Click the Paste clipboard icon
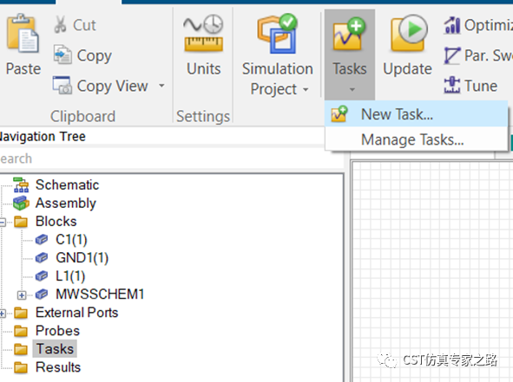This screenshot has height=382, width=513. click(23, 33)
